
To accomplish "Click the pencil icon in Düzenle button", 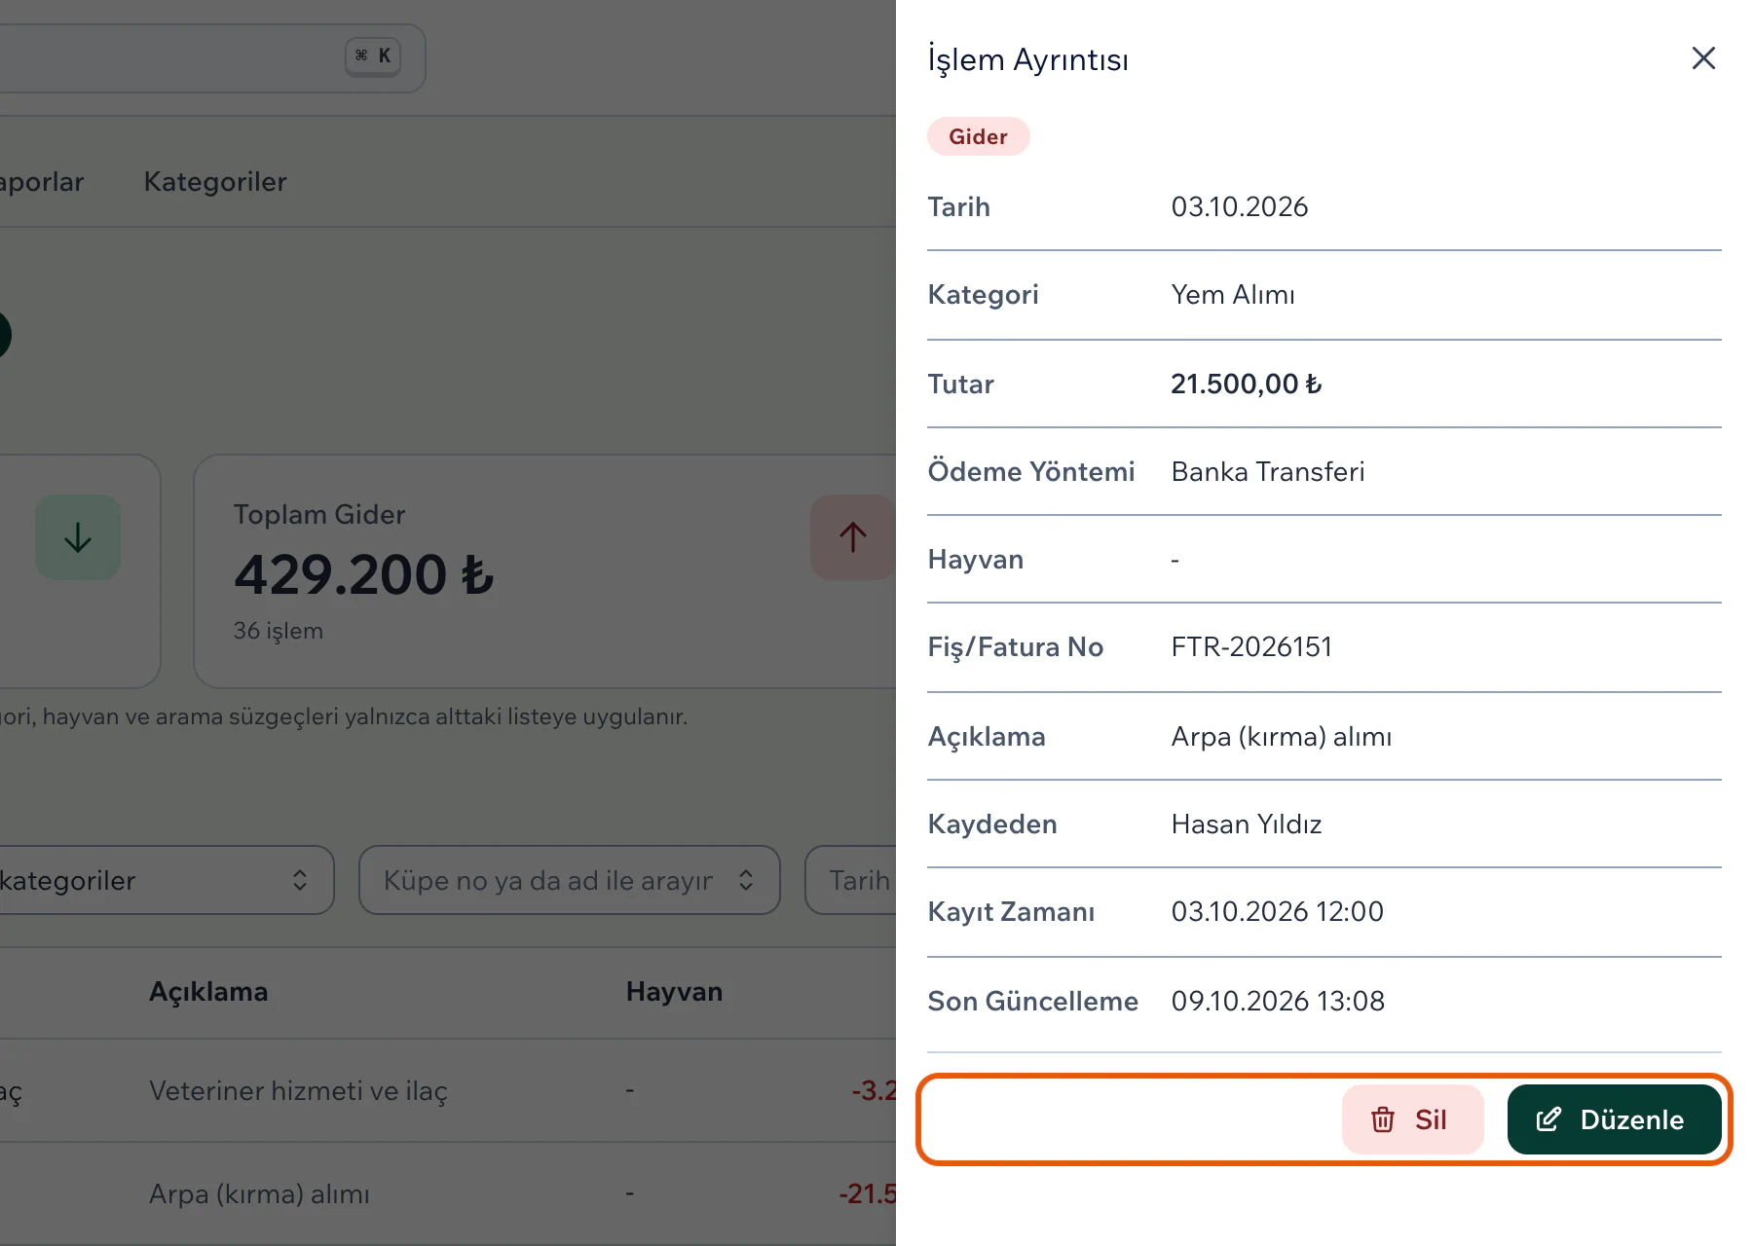I will (1548, 1119).
